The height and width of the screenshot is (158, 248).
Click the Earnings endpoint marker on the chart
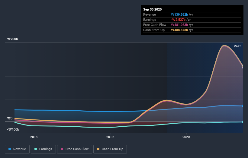(x=243, y=122)
